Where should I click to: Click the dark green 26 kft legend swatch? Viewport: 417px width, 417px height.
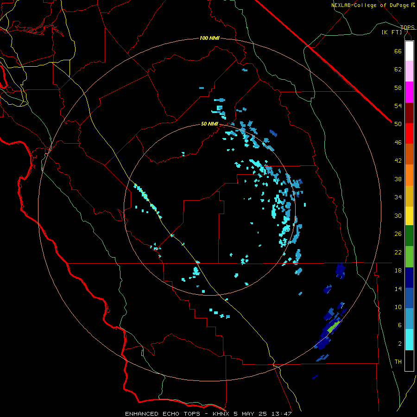point(409,236)
